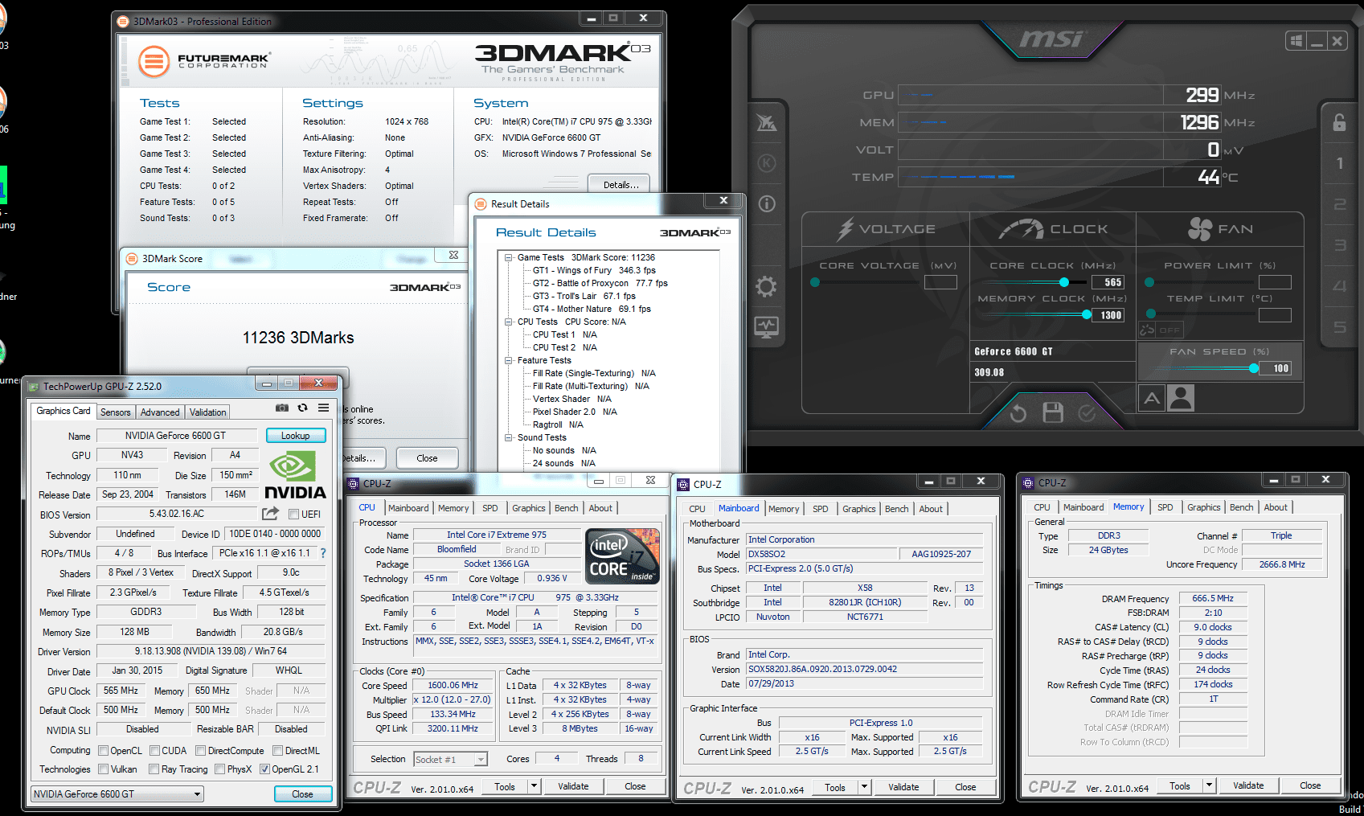The width and height of the screenshot is (1364, 816).
Task: Click the Fan Speed value field 100
Action: click(x=1275, y=368)
